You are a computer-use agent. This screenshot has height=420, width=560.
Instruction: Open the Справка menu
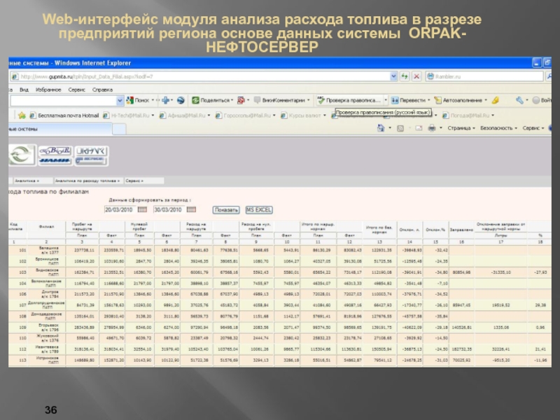(102, 90)
